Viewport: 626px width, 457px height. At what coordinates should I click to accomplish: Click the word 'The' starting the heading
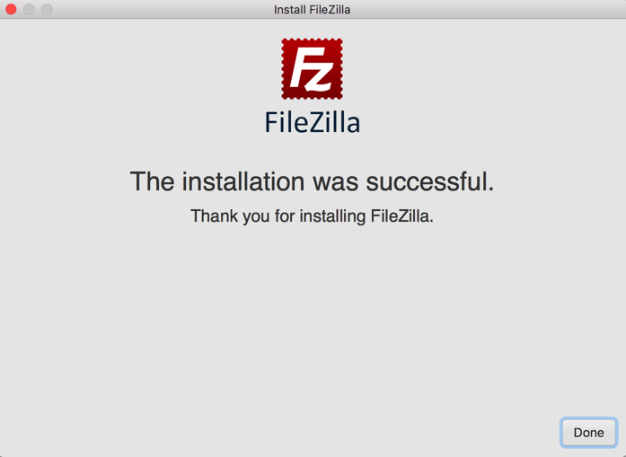click(153, 181)
